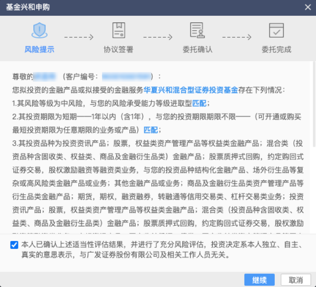Click the shield icon for 风险提示 step
This screenshot has width=316, height=287.
tap(39, 31)
